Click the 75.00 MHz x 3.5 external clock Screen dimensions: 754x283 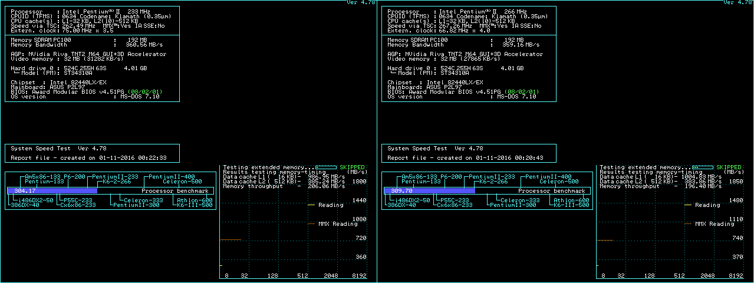point(87,30)
